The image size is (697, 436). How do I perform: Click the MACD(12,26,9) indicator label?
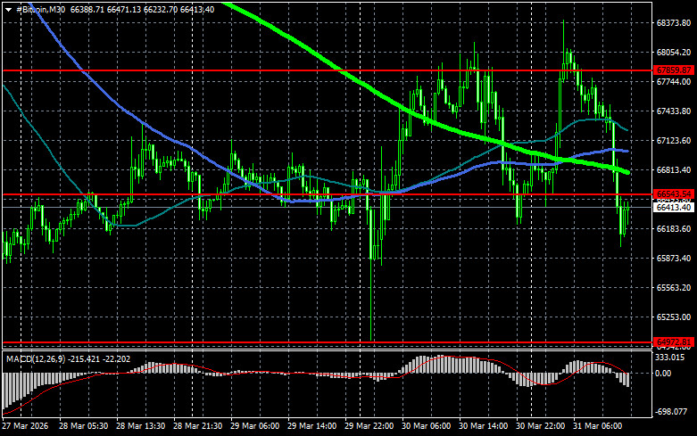(37, 358)
